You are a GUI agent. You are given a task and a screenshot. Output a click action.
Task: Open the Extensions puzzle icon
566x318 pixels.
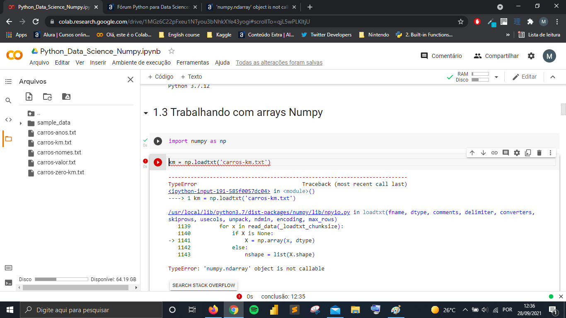tap(530, 22)
